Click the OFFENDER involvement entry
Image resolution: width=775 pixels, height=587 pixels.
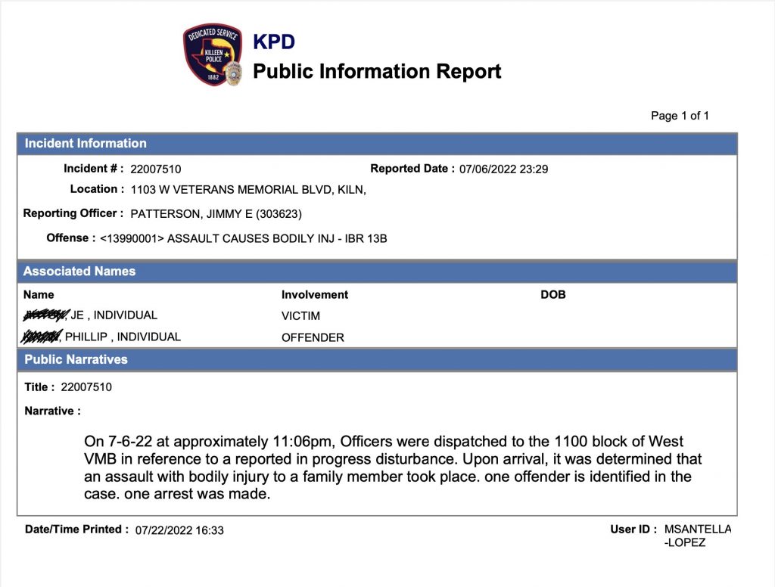click(313, 337)
